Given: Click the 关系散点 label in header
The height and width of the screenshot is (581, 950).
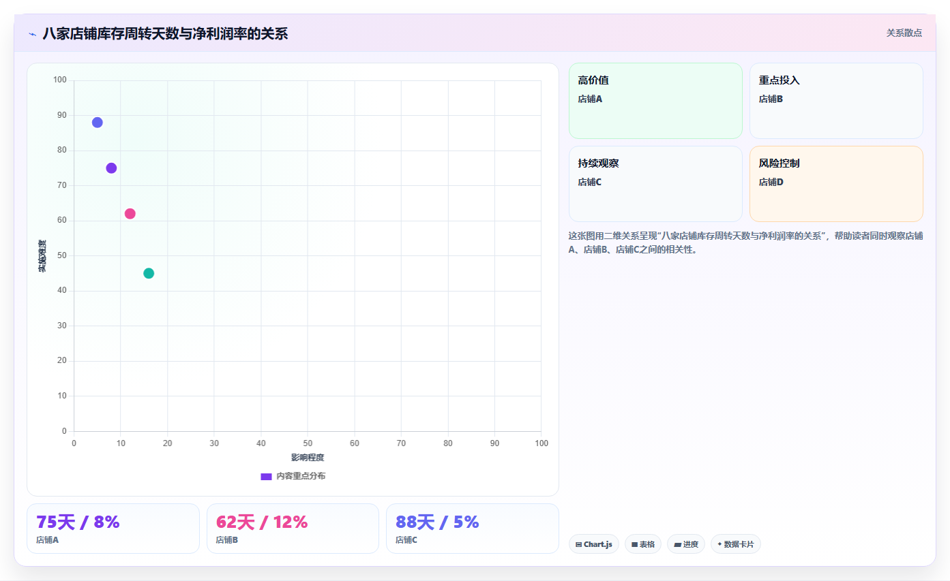Looking at the screenshot, I should [904, 33].
